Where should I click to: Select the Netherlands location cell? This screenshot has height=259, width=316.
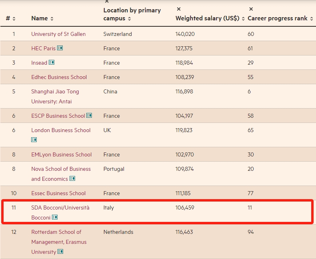[x=118, y=232]
